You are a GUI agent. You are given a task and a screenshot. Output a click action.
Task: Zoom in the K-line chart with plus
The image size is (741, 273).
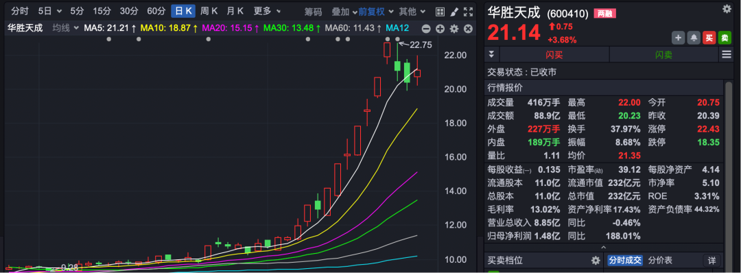click(440, 29)
